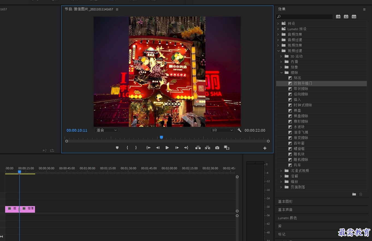Play the program monitor preview
The width and height of the screenshot is (372, 241).
(x=167, y=148)
